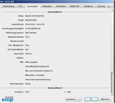Switch to the Ursprung tab
Screen dimensions: 115x103
[x=101, y=6]
